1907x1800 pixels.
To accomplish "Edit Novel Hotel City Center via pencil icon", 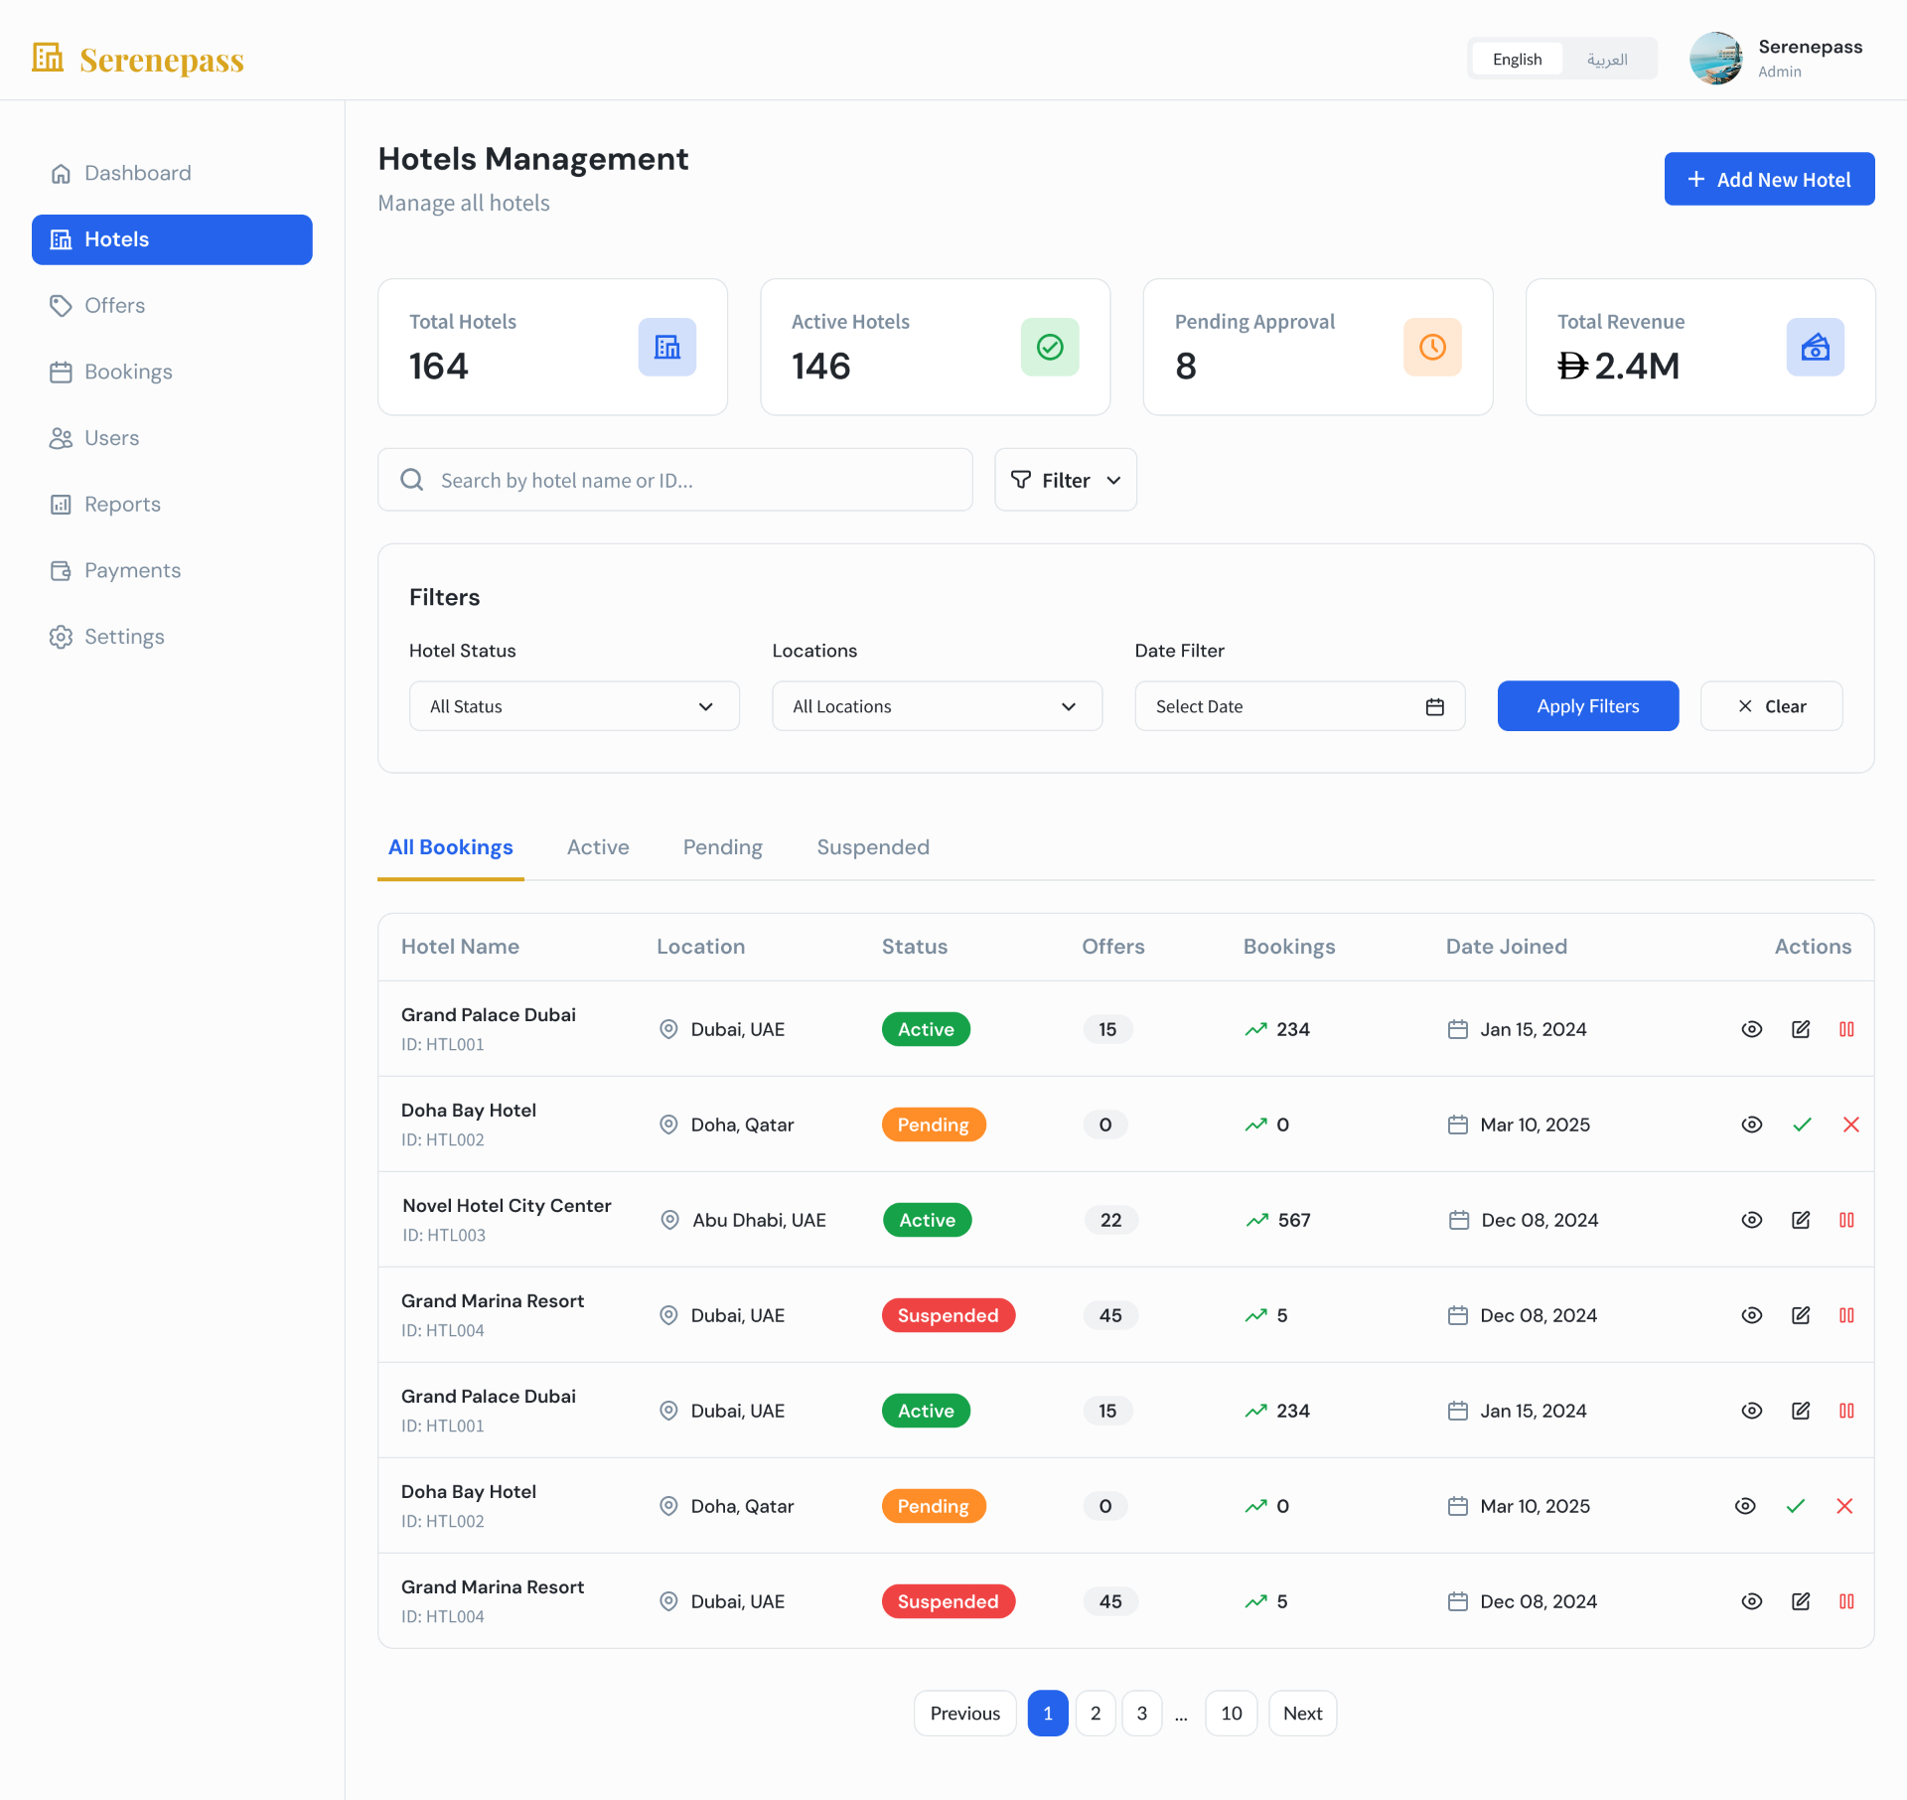I will [x=1801, y=1220].
